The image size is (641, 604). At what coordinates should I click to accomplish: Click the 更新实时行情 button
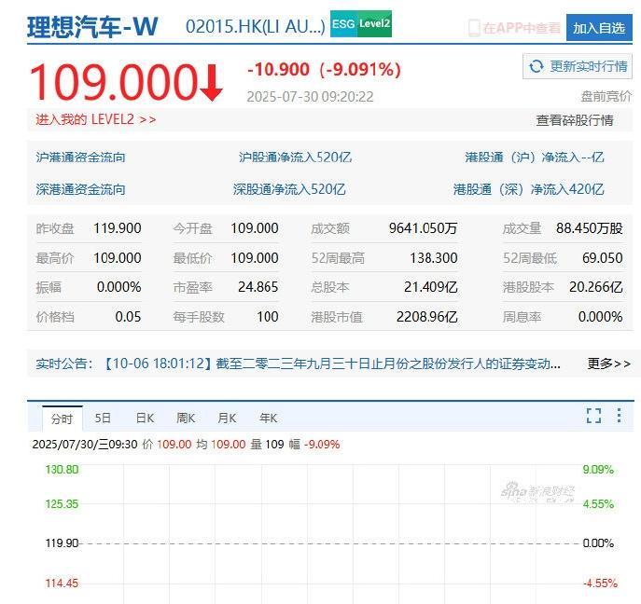coord(578,66)
